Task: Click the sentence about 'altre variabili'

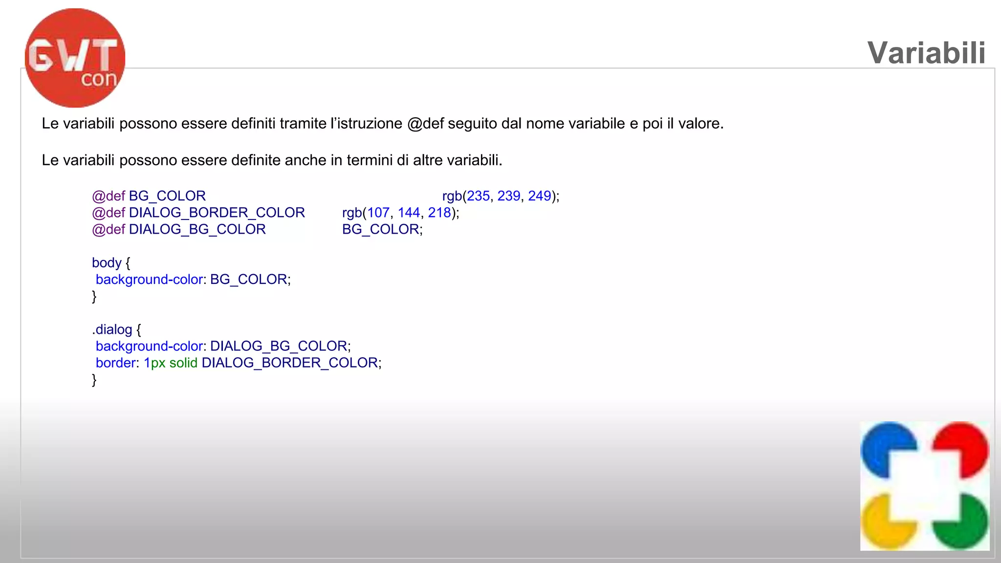Action: tap(272, 160)
